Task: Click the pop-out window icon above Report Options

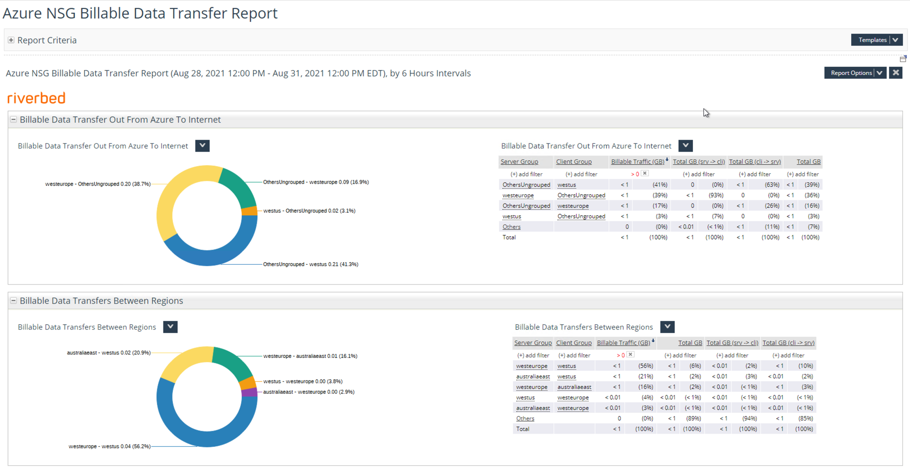Action: pos(902,59)
